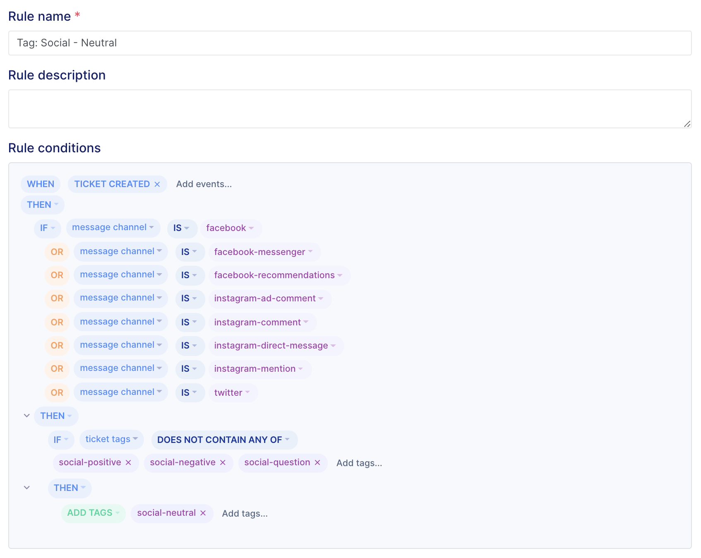Open the instagram-ad-comment value dropdown
This screenshot has width=701, height=558.
(x=269, y=298)
